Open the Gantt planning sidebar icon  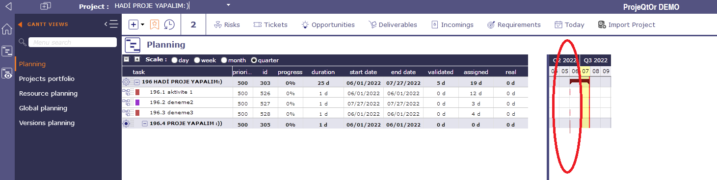7,51
